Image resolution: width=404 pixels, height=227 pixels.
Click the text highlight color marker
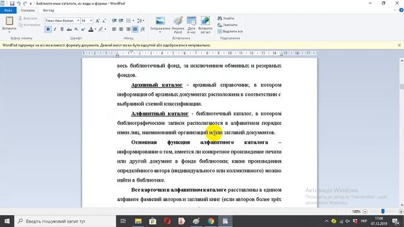pyautogui.click(x=100, y=29)
